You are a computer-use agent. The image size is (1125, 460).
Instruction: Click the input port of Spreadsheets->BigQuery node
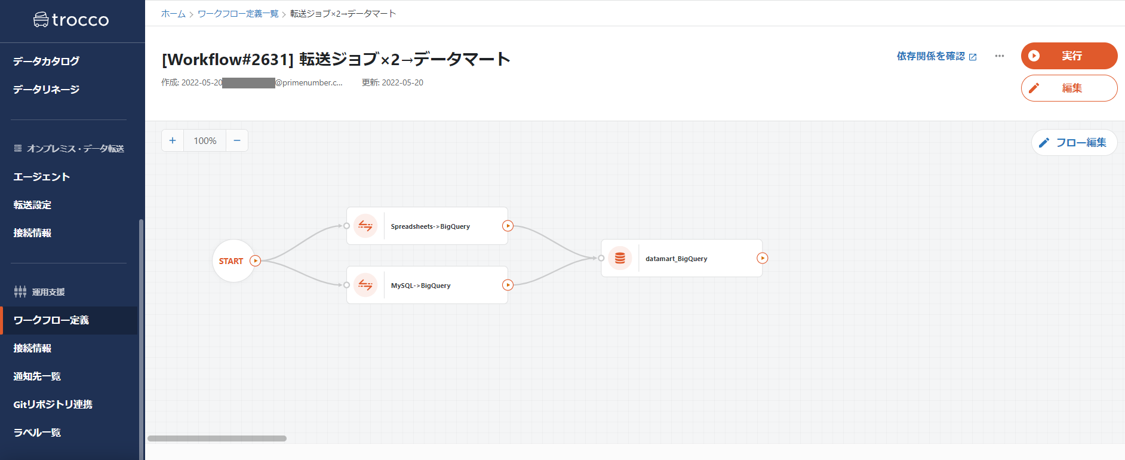pos(346,226)
